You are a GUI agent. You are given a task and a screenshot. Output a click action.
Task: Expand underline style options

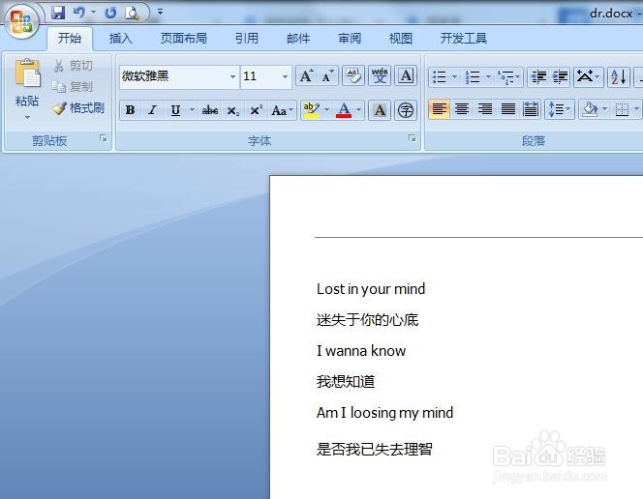pyautogui.click(x=192, y=109)
